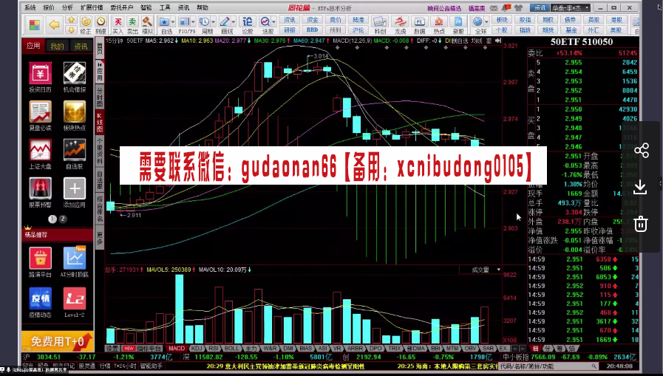
Task: Click the yellow back arrow toolbar icon
Action: (x=54, y=24)
